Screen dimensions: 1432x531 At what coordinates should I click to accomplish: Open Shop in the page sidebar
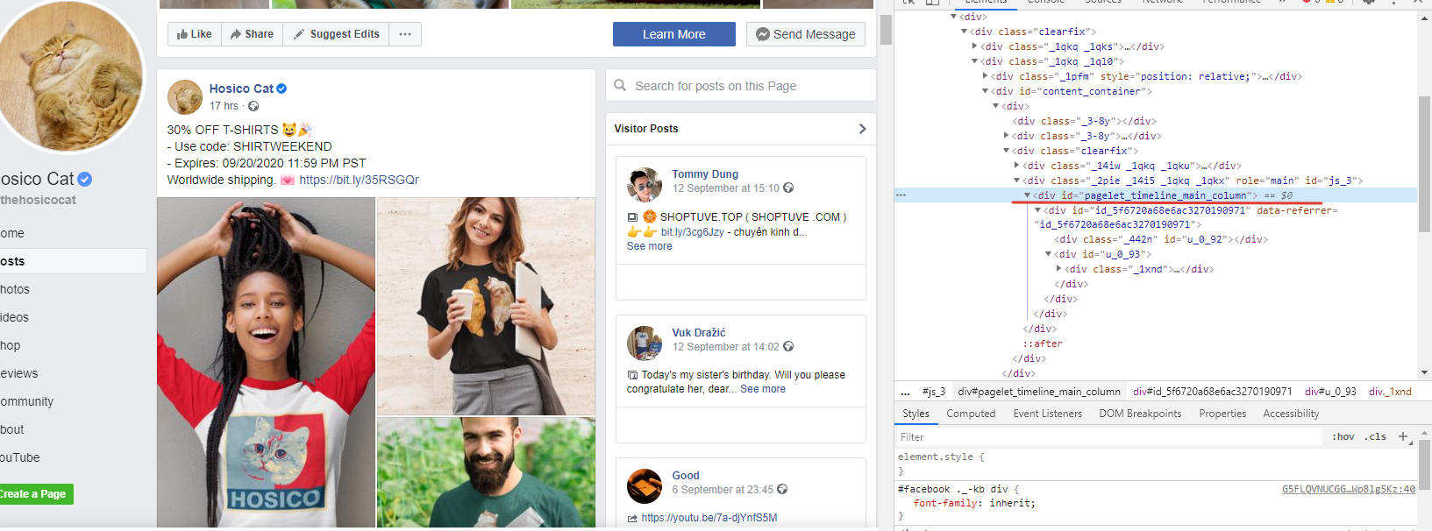pos(11,345)
